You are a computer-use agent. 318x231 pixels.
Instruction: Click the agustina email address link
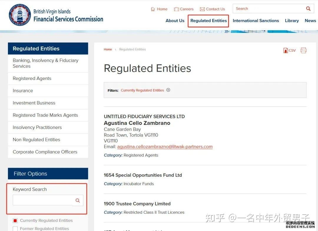pos(165,147)
